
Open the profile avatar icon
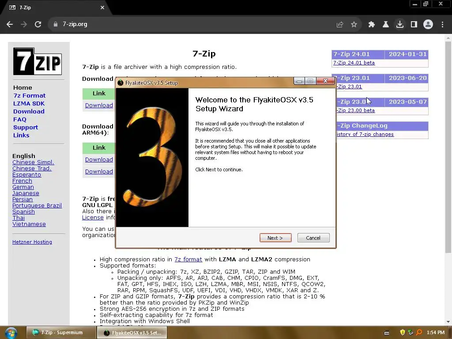[x=428, y=24]
